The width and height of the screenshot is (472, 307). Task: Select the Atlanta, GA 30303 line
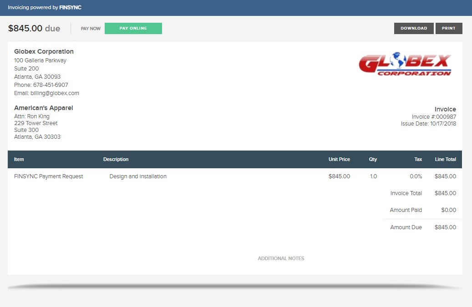37,137
